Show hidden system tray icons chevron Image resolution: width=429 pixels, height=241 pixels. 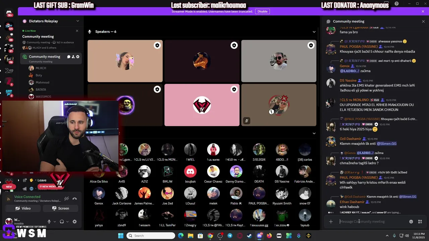387,236
